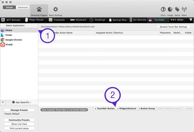Click the 'Preset: Default' label
The image size is (194, 132).
click(12, 114)
